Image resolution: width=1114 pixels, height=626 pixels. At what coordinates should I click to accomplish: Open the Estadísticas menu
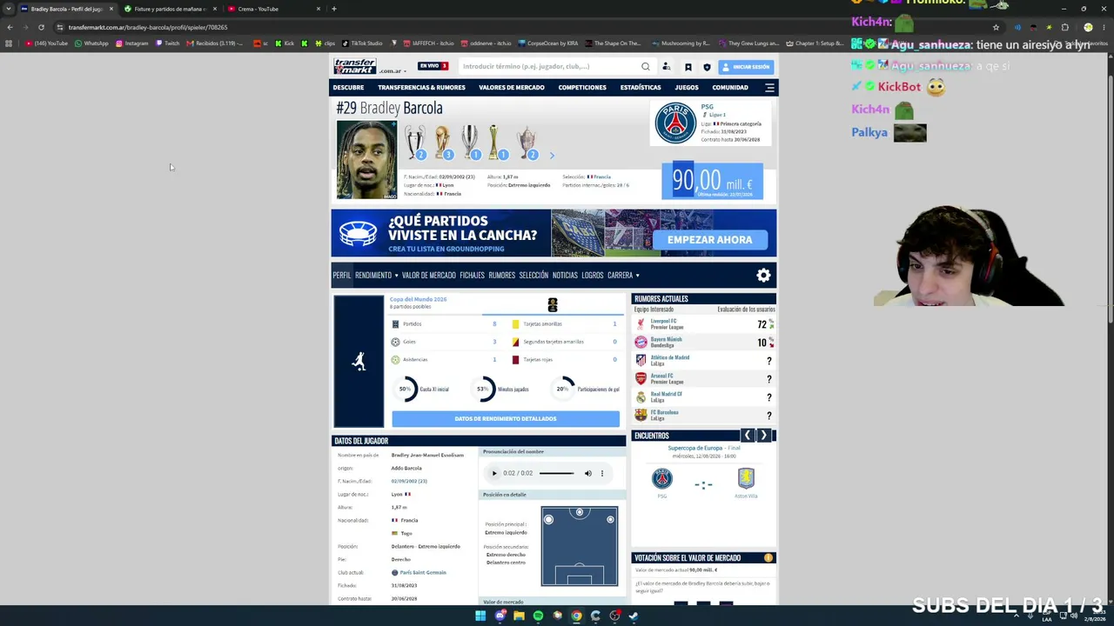(x=641, y=88)
